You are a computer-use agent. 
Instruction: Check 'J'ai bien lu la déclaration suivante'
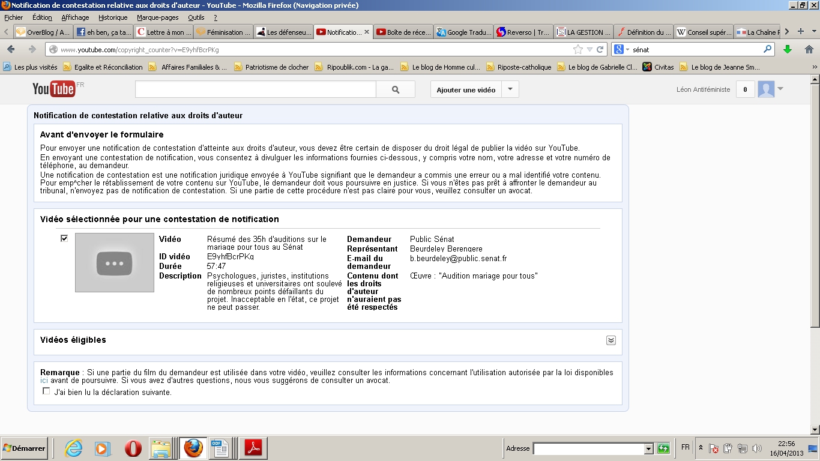(46, 391)
